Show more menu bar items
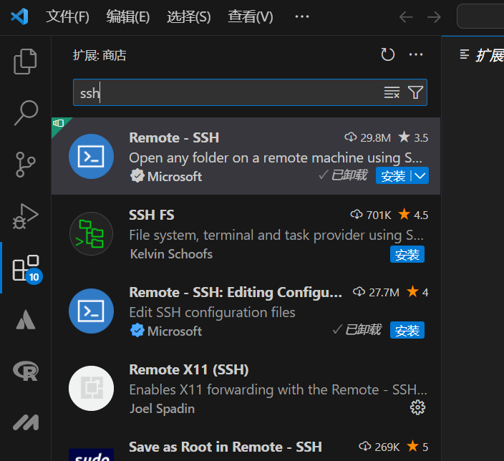Viewport: 504px width, 461px height. point(302,16)
